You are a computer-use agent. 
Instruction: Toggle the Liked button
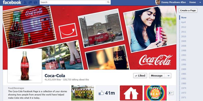(140, 75)
